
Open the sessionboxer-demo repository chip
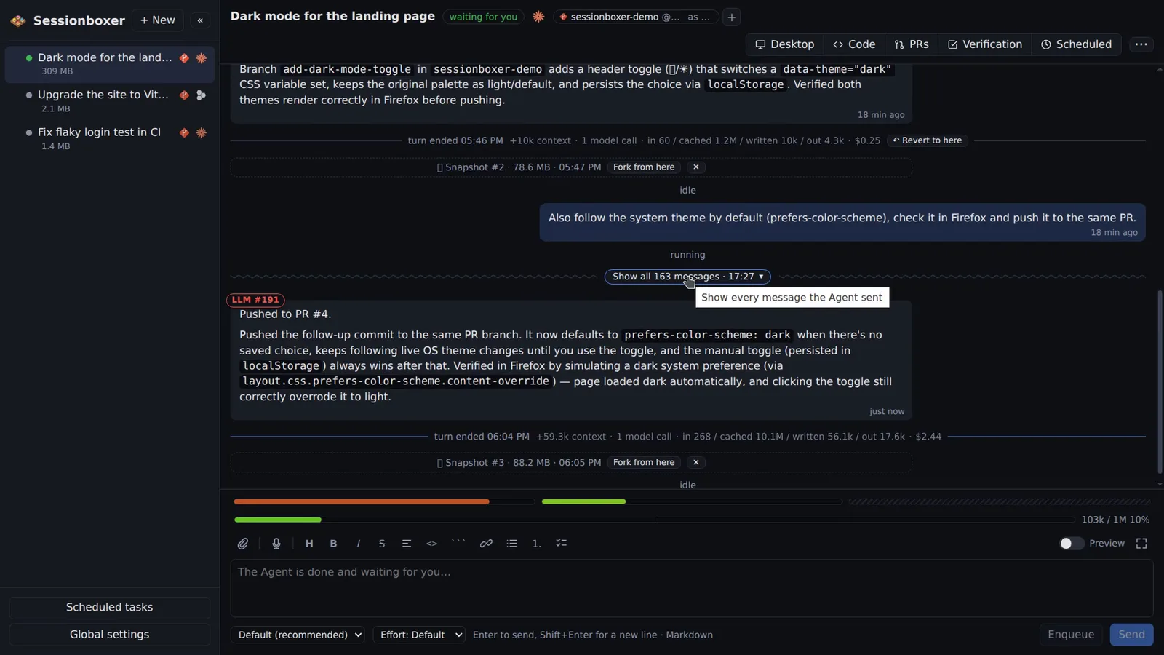635,17
